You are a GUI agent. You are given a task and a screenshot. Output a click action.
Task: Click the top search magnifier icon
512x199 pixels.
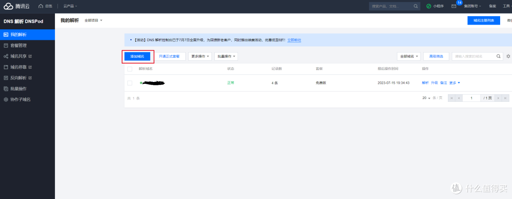click(415, 6)
